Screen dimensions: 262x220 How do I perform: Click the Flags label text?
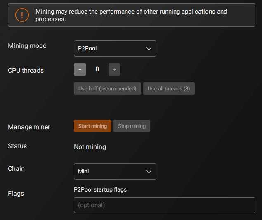pyautogui.click(x=16, y=194)
